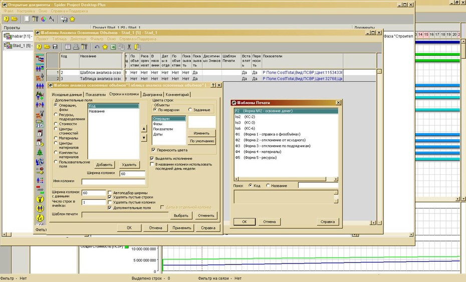This screenshot has width=466, height=282.
Task: Switch to the Диаграмма tab
Action: pos(152,95)
